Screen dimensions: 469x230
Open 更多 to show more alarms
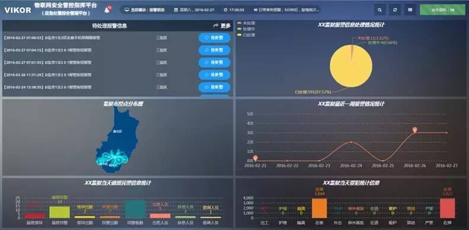tap(222, 25)
